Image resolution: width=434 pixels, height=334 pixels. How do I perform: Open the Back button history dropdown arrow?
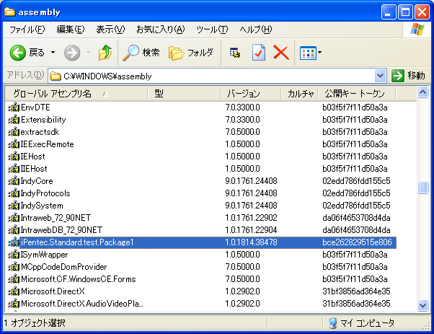pos(53,52)
